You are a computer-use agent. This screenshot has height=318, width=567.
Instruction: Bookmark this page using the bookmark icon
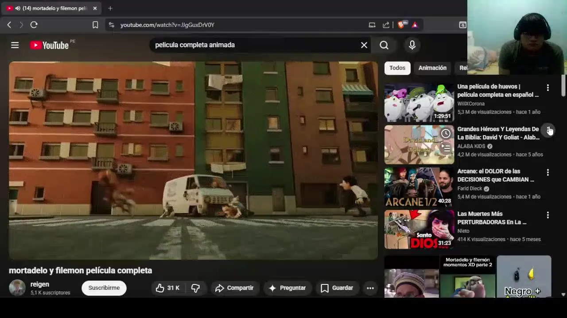coord(95,25)
